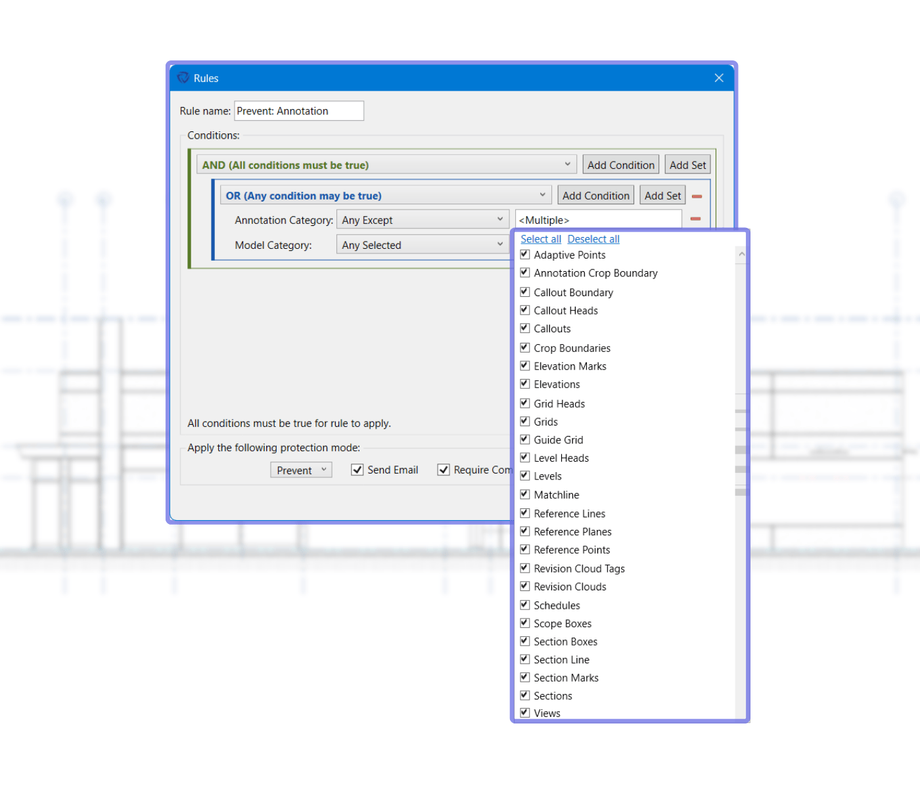Click the scroll-up arrow of the category list
The width and height of the screenshot is (920, 788).
point(741,254)
